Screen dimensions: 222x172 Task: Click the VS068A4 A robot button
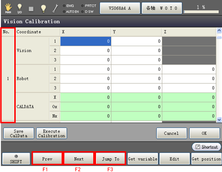click(120, 8)
